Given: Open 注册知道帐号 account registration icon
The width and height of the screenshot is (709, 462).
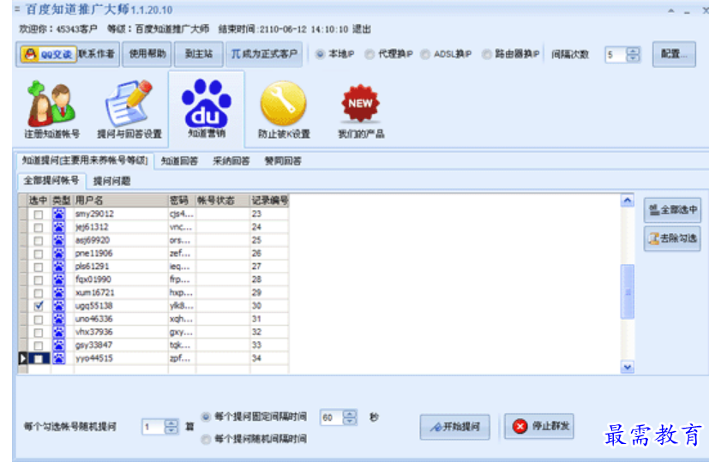Looking at the screenshot, I should 51,109.
